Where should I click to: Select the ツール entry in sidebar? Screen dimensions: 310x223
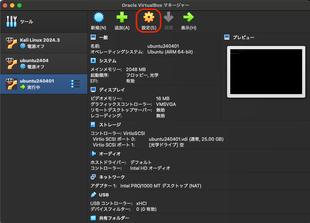[44, 22]
